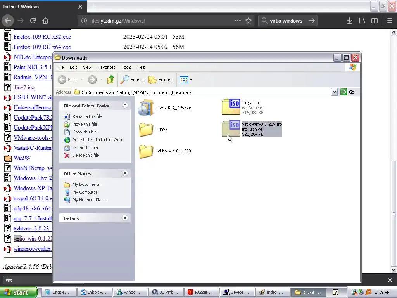Screen dimensions: 397x298
Task: Expand the Details panel
Action: tap(125, 218)
